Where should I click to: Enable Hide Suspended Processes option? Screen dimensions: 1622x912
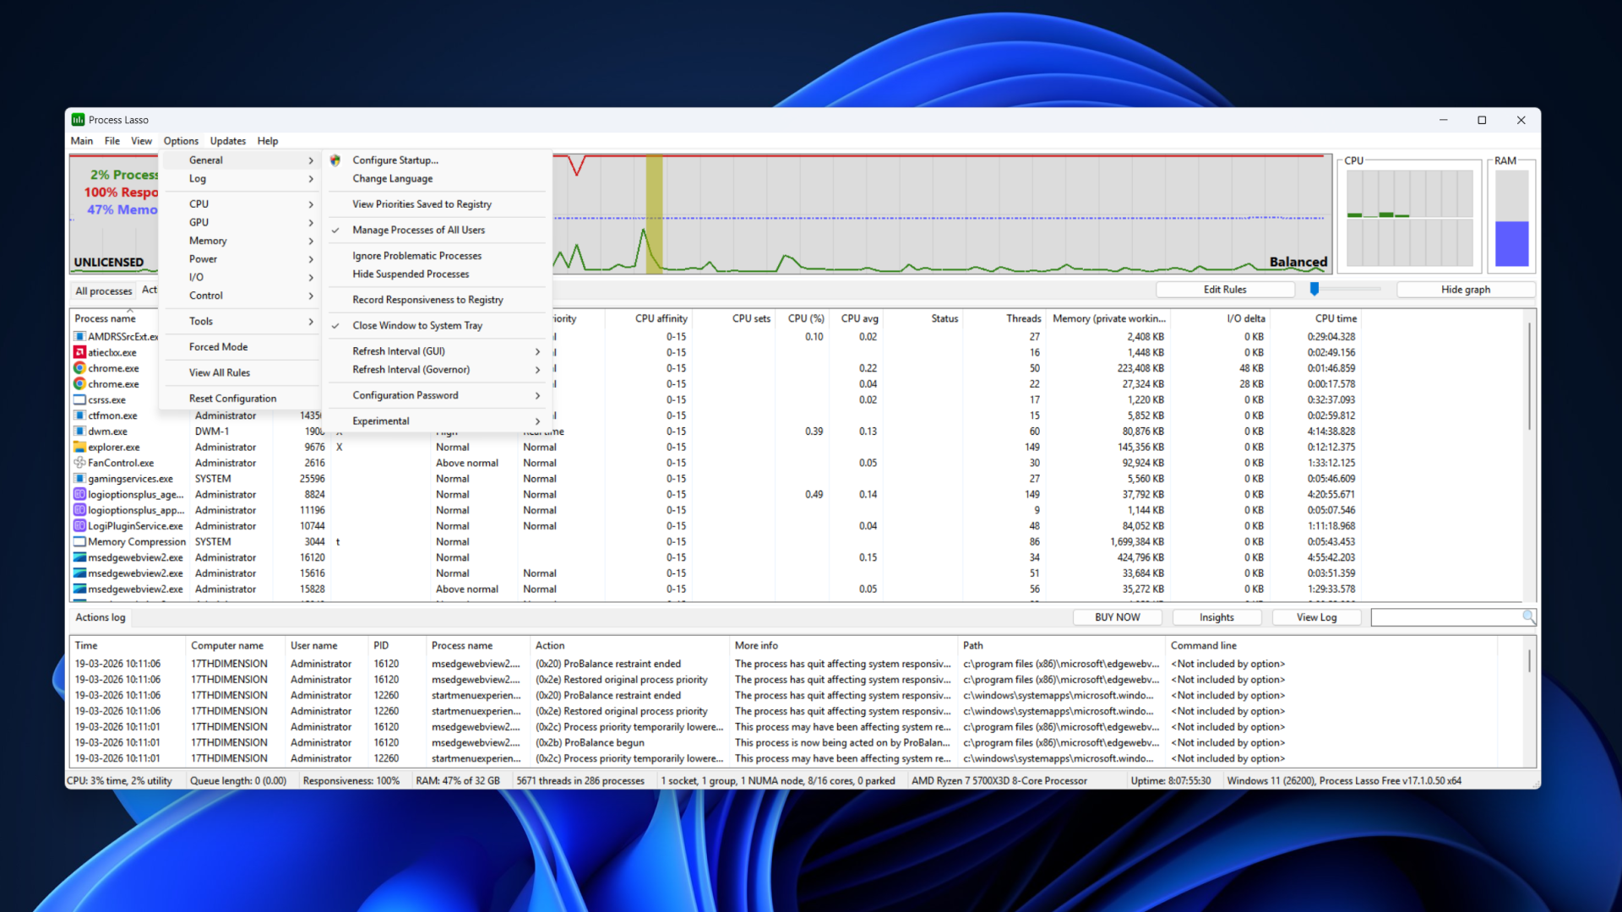[x=437, y=274]
